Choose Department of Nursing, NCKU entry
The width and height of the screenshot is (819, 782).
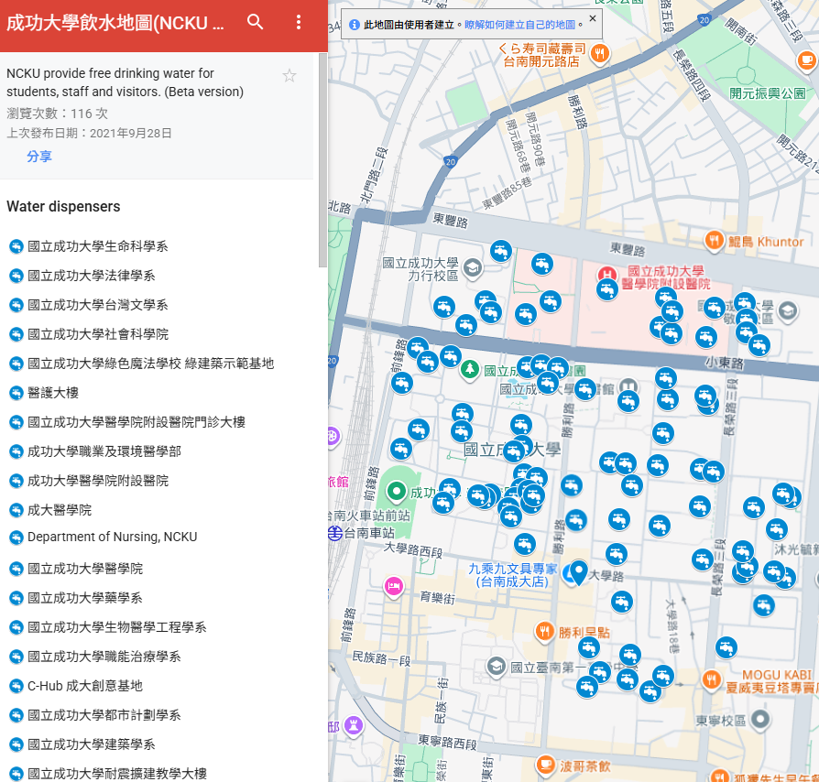pyautogui.click(x=112, y=537)
